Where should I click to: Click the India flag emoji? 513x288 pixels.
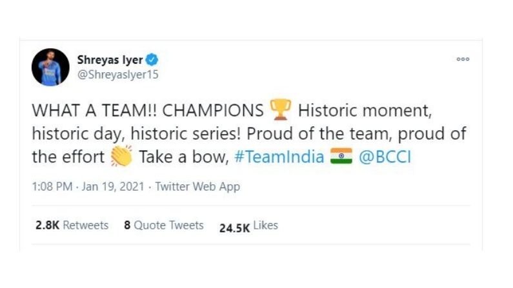point(341,156)
